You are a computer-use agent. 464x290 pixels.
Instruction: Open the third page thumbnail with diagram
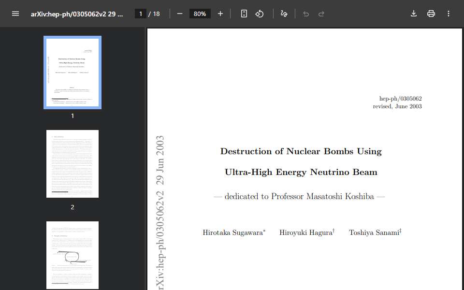pyautogui.click(x=72, y=255)
